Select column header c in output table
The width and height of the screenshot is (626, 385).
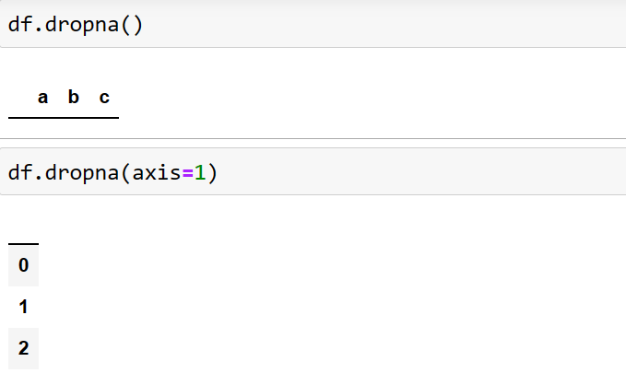(104, 97)
